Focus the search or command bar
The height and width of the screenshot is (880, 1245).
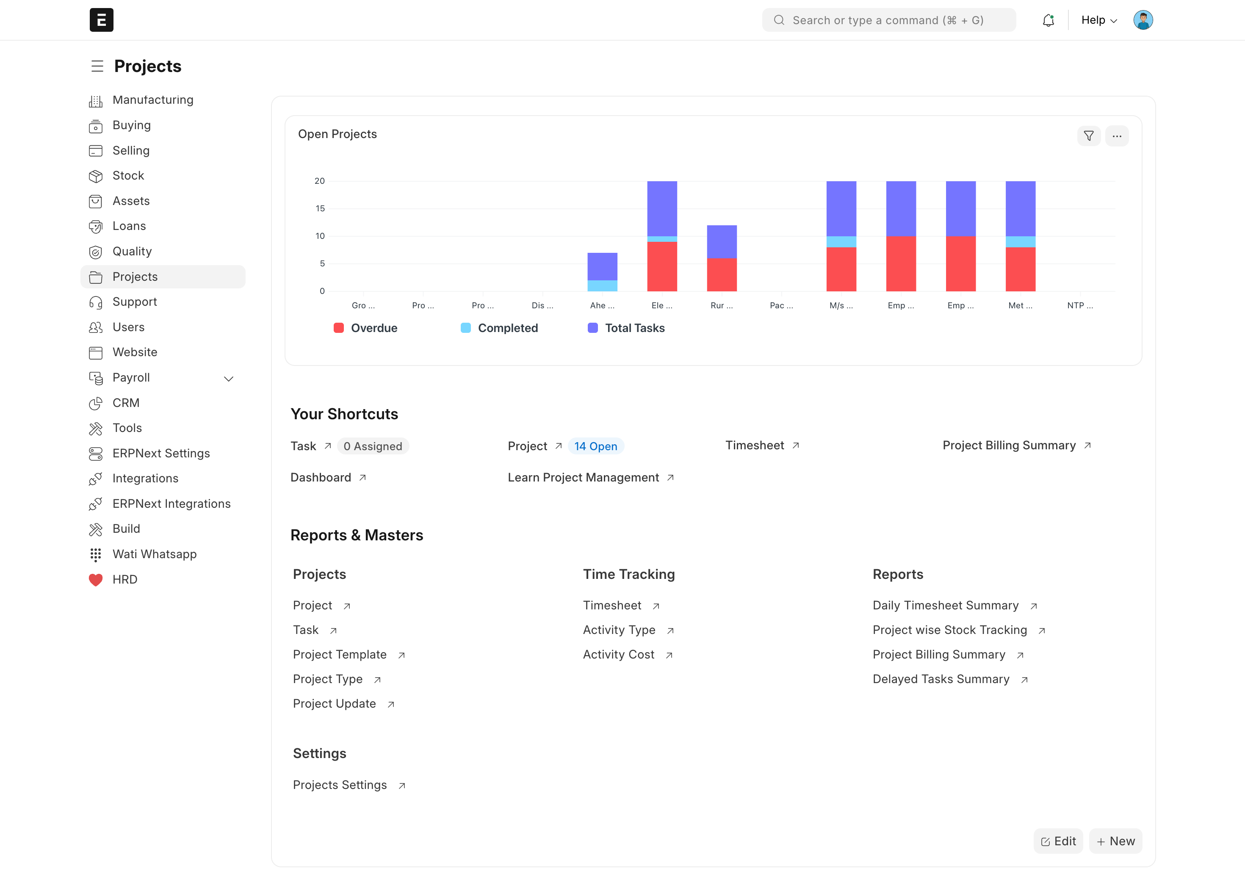click(888, 20)
